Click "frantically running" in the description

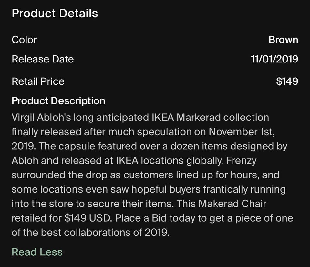[x=244, y=190]
